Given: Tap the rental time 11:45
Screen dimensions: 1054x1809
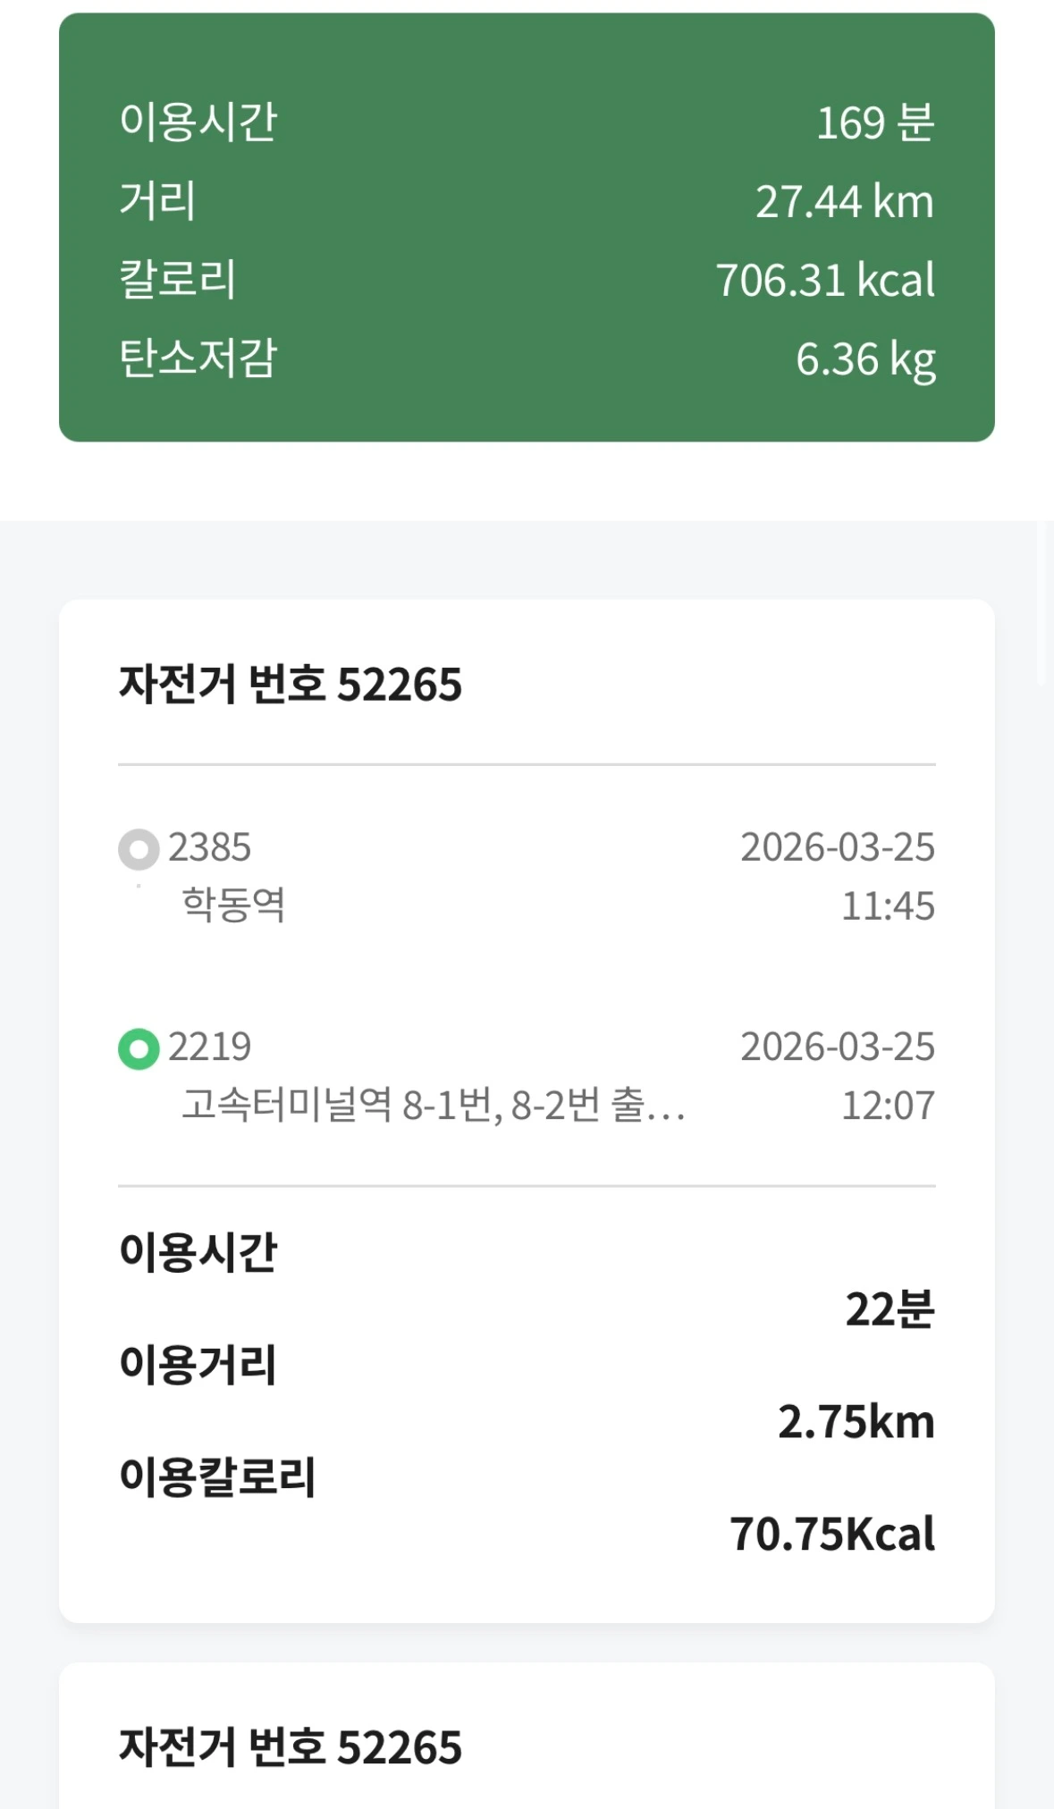Looking at the screenshot, I should click(888, 906).
